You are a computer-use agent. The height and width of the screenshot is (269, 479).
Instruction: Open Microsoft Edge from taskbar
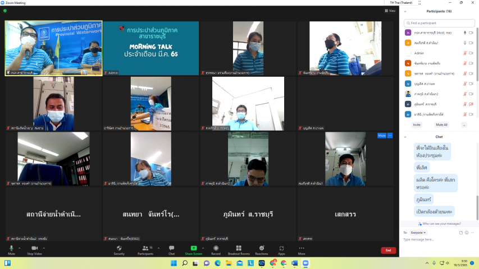tap(217, 263)
